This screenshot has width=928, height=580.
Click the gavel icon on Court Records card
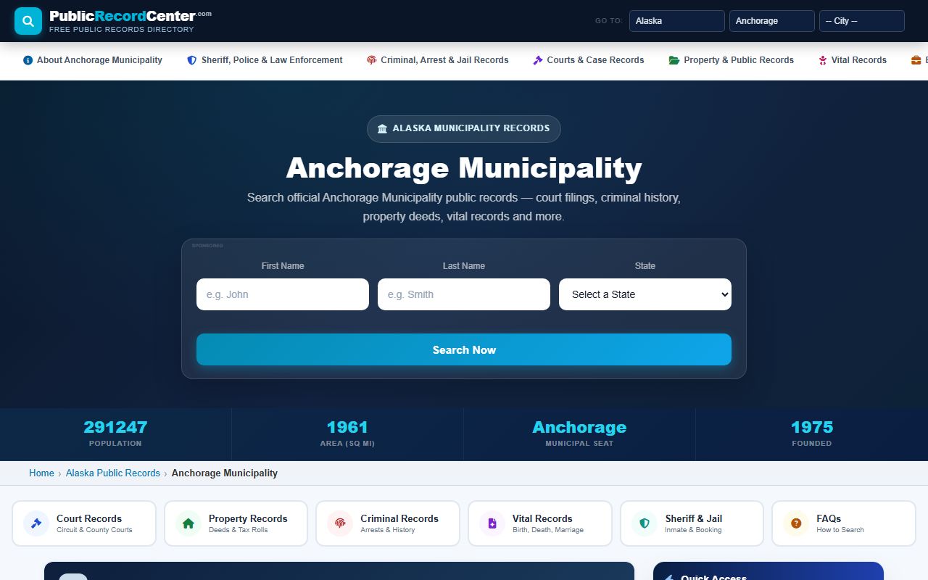36,523
